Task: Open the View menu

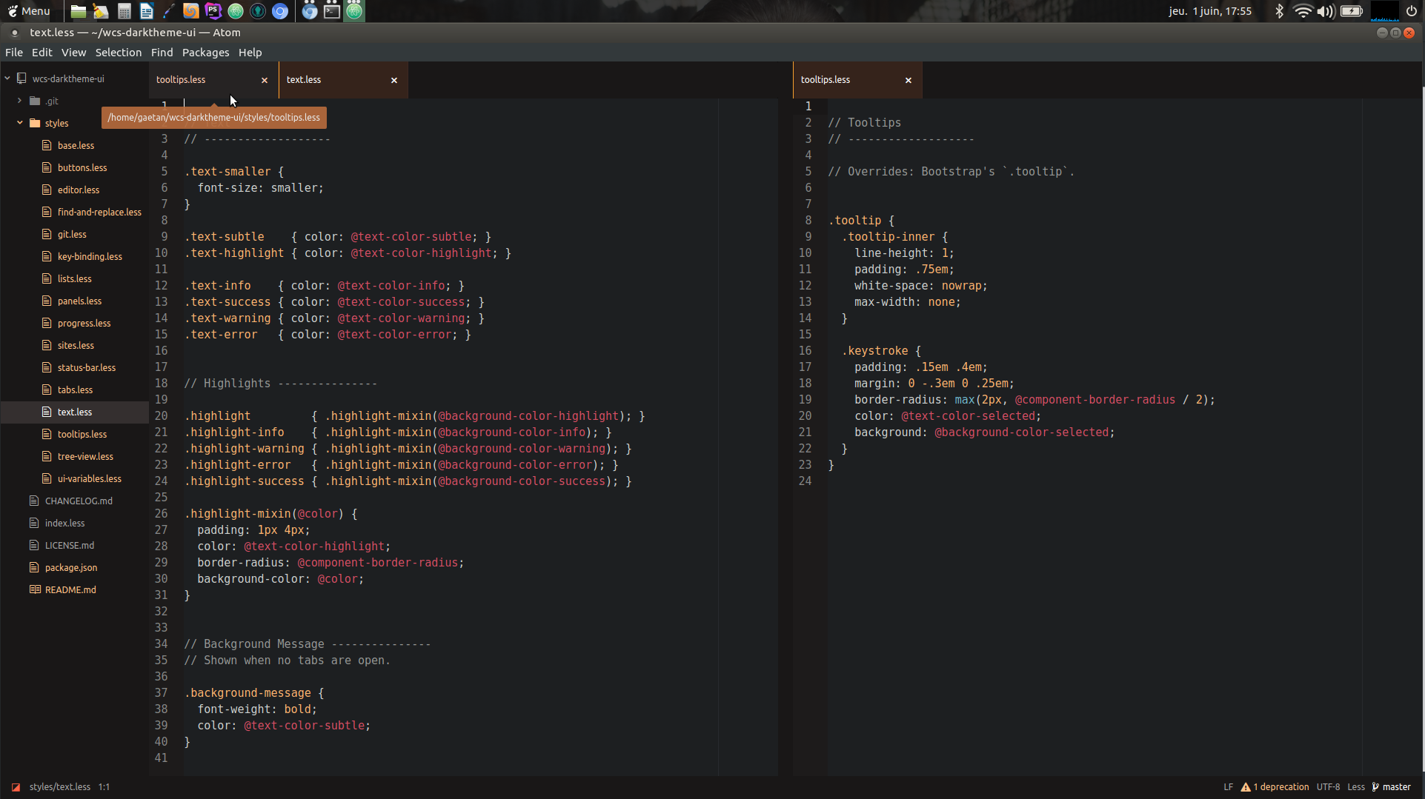Action: (73, 53)
